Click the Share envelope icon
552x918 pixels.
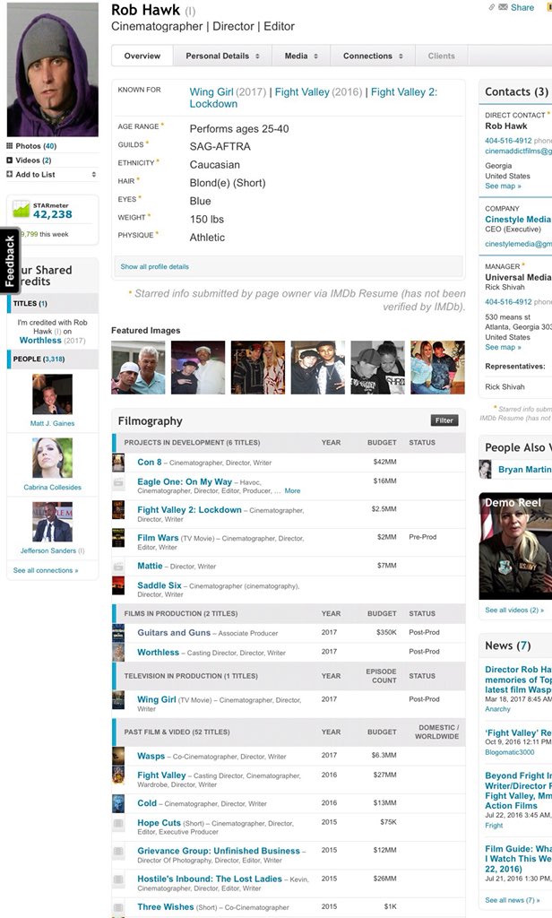[503, 7]
